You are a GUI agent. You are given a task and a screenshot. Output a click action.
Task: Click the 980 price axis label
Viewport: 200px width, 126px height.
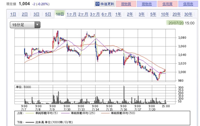(181, 81)
